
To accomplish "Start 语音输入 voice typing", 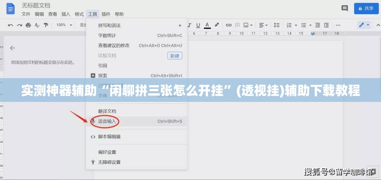I will (137, 121).
